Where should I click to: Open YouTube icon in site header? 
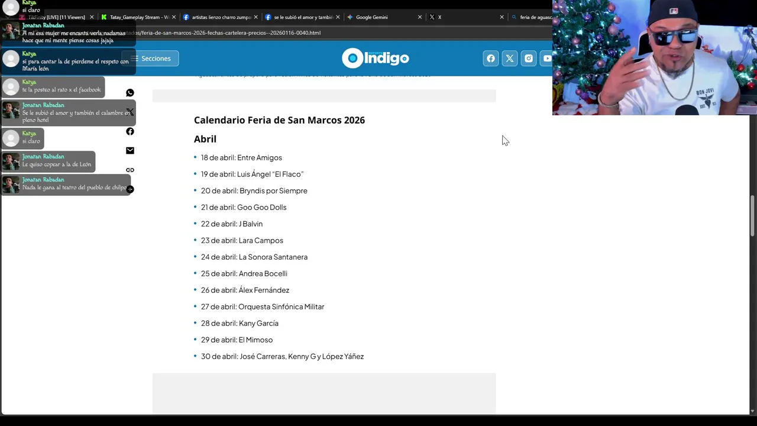(547, 58)
